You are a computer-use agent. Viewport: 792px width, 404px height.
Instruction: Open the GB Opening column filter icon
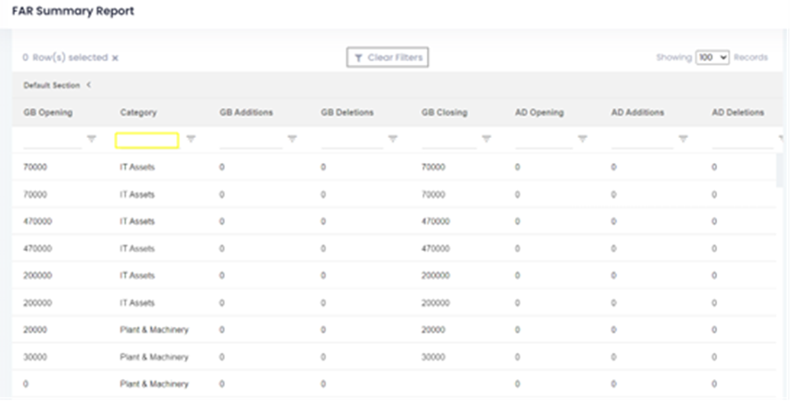coord(92,139)
